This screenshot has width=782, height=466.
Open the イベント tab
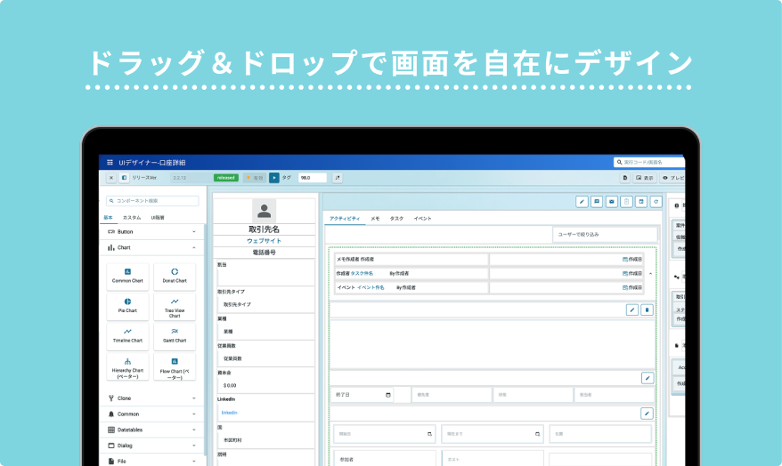422,219
